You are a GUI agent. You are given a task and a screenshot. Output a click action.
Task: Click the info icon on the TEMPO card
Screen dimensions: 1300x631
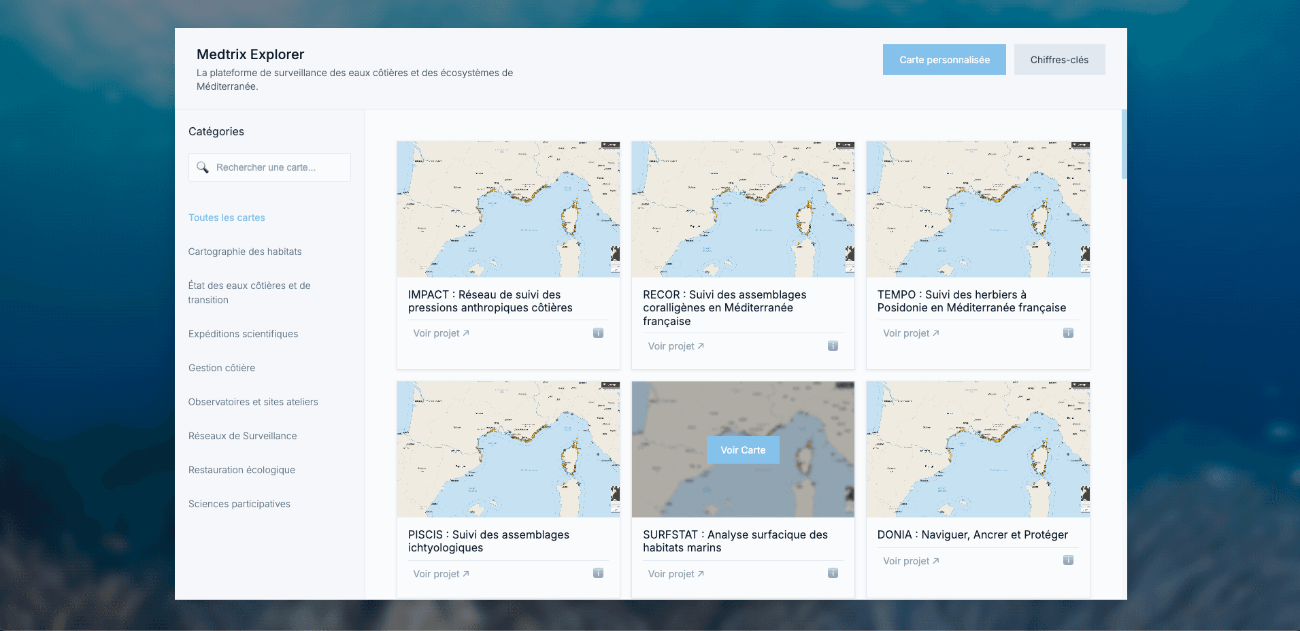tap(1068, 333)
